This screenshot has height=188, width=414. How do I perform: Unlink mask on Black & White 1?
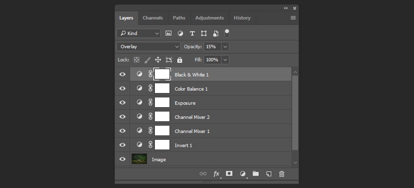coord(151,74)
